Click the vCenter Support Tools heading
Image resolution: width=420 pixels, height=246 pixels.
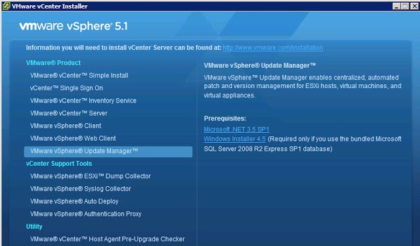[x=59, y=164]
